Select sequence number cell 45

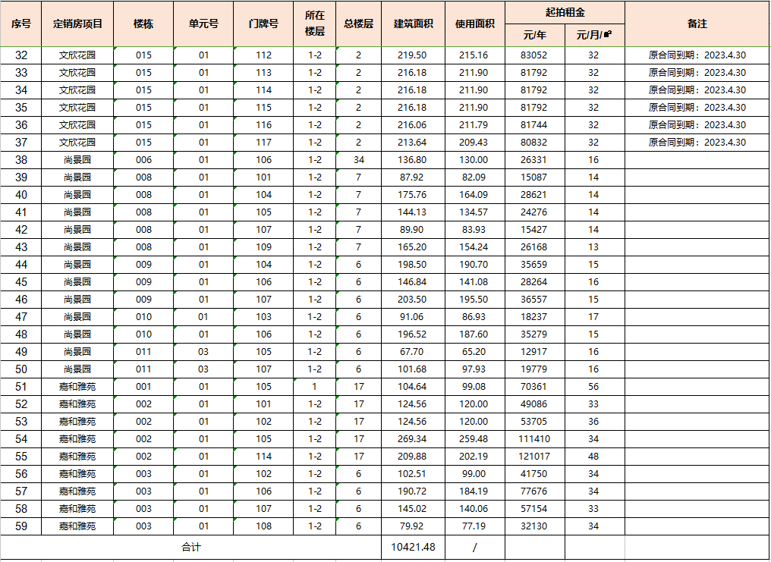(x=21, y=282)
